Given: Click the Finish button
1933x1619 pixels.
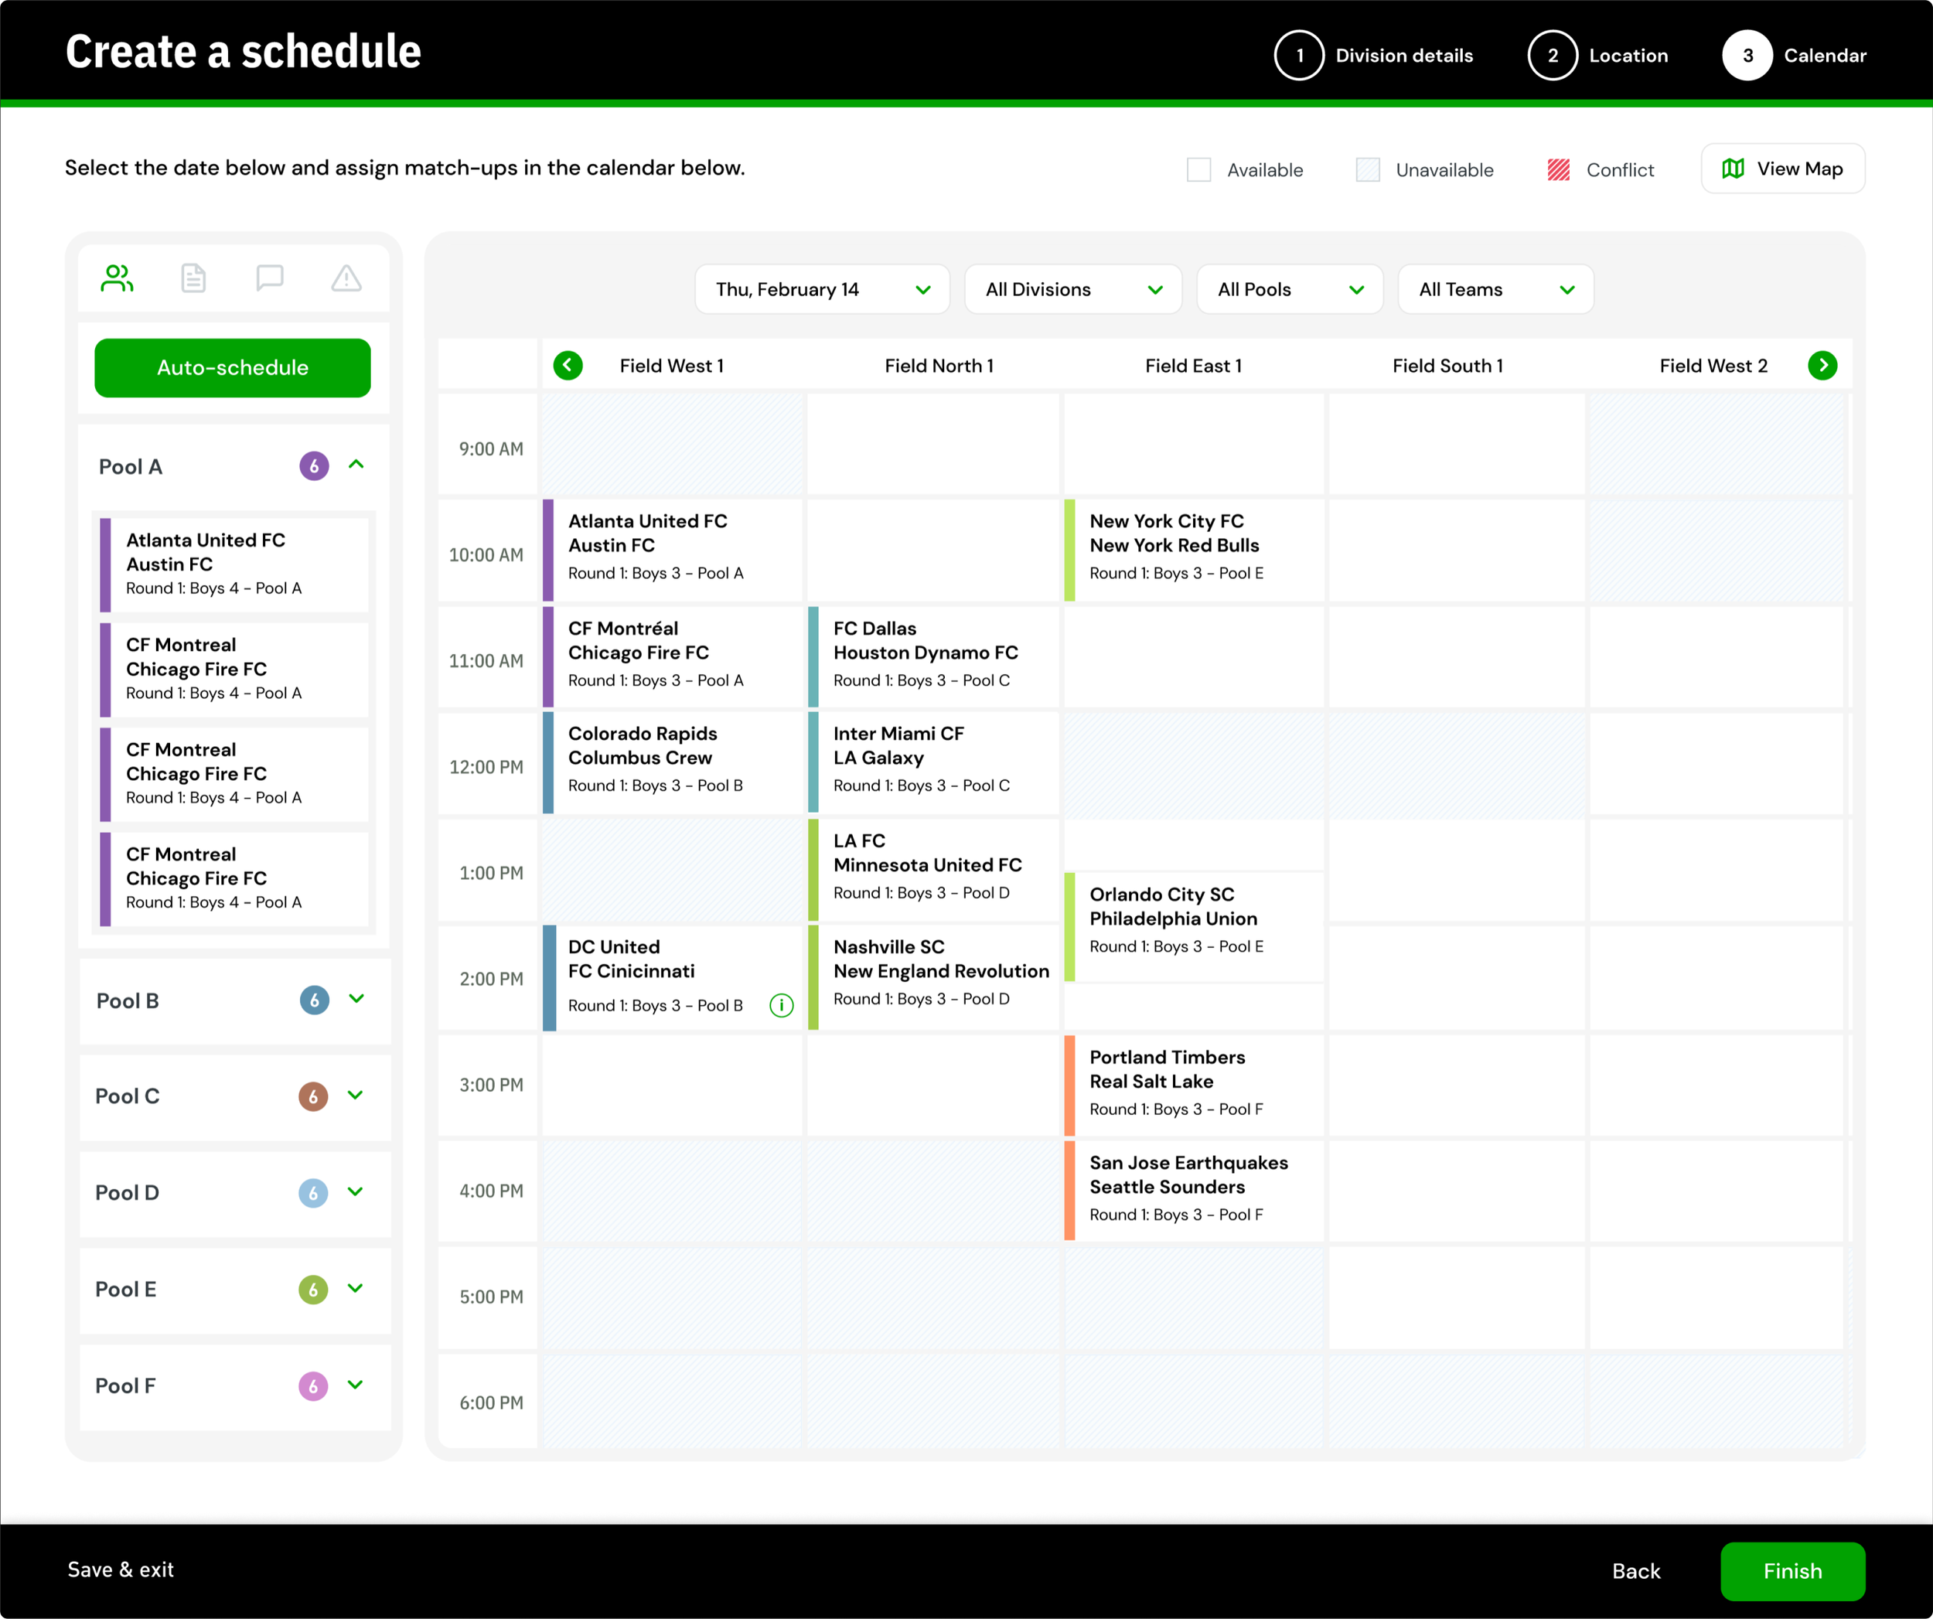Looking at the screenshot, I should (x=1792, y=1570).
